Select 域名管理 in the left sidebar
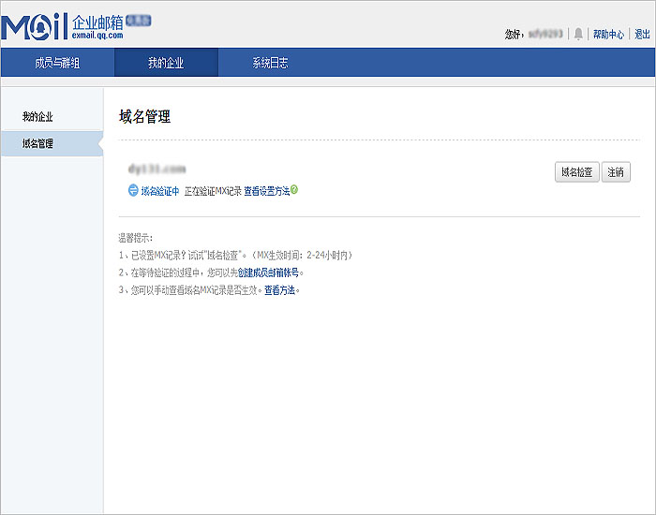The image size is (656, 515). [x=38, y=144]
